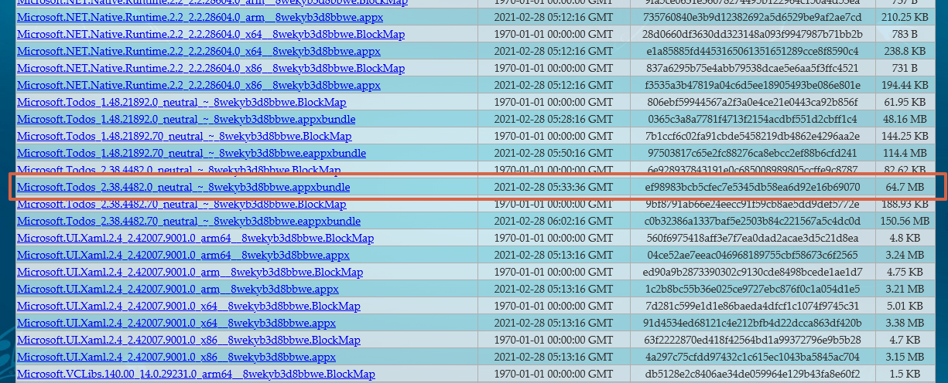
Task: Open Microsoft.Todos_1.48.21892.0 BlockMap link
Action: 181,102
